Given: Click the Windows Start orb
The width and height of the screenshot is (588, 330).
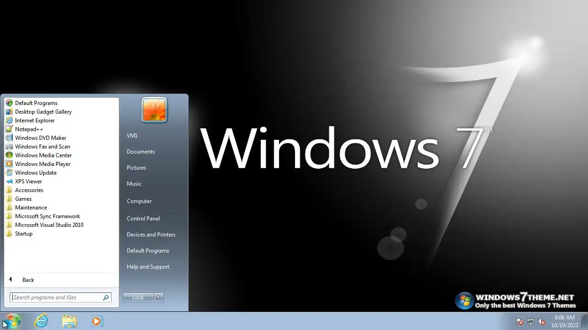Looking at the screenshot, I should [11, 321].
